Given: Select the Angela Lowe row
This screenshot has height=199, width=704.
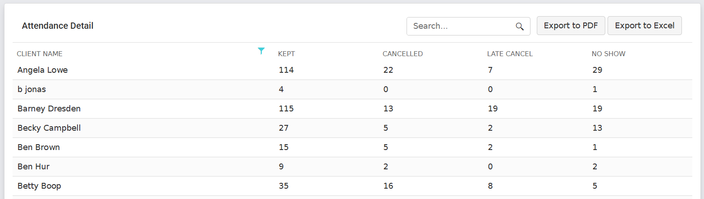Looking at the screenshot, I should click(x=352, y=71).
